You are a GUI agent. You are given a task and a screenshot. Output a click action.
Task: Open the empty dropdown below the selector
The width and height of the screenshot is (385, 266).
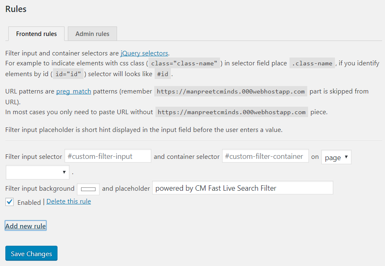[37, 172]
